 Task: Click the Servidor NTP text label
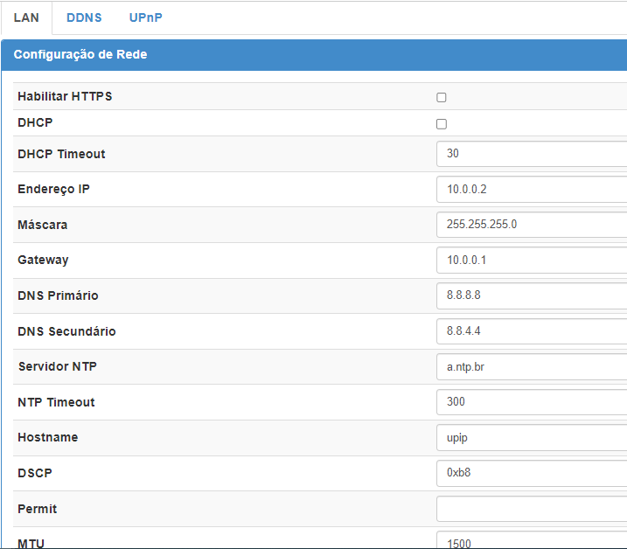coord(58,366)
